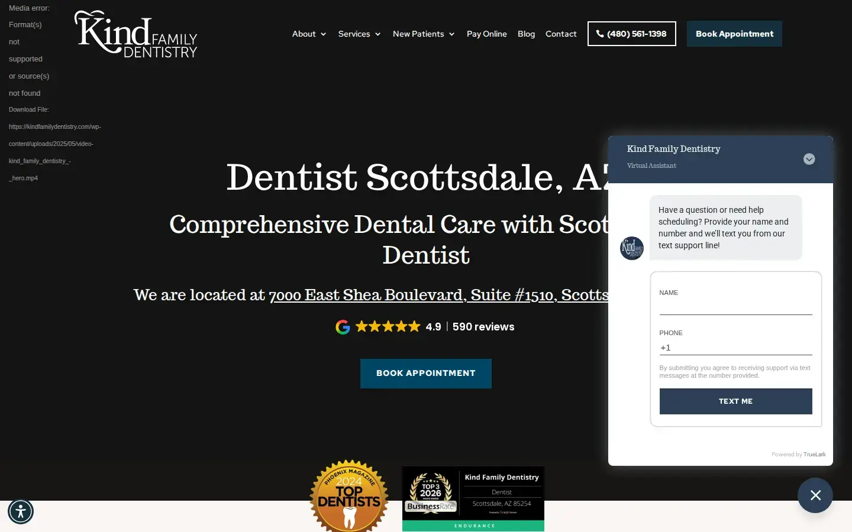Image resolution: width=852 pixels, height=532 pixels.
Task: Submit the TEXT ME button
Action: click(735, 401)
